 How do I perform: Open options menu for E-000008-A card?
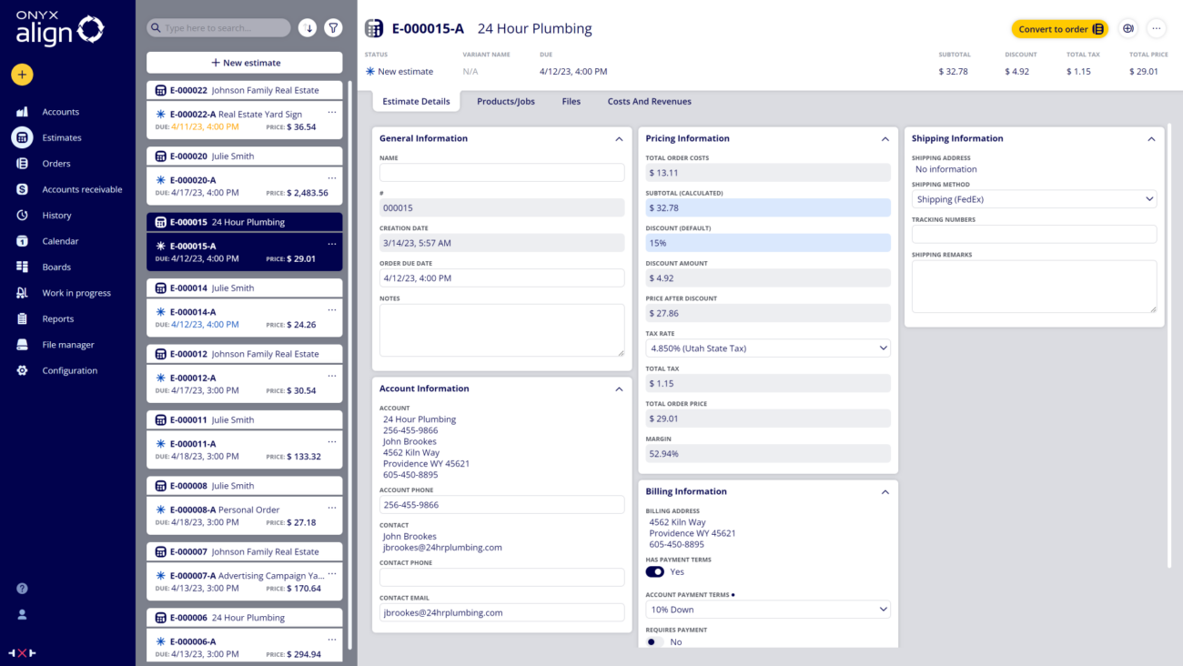332,508
